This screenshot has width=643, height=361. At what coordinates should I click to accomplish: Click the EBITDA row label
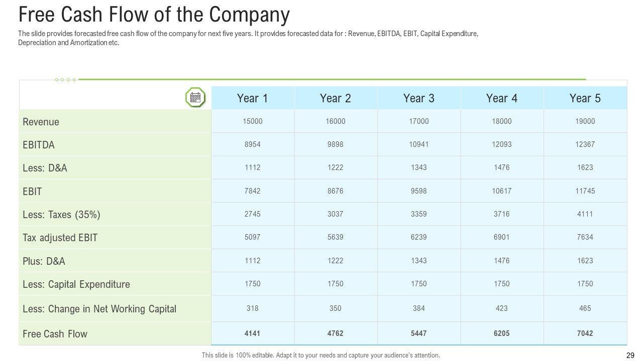(x=39, y=145)
